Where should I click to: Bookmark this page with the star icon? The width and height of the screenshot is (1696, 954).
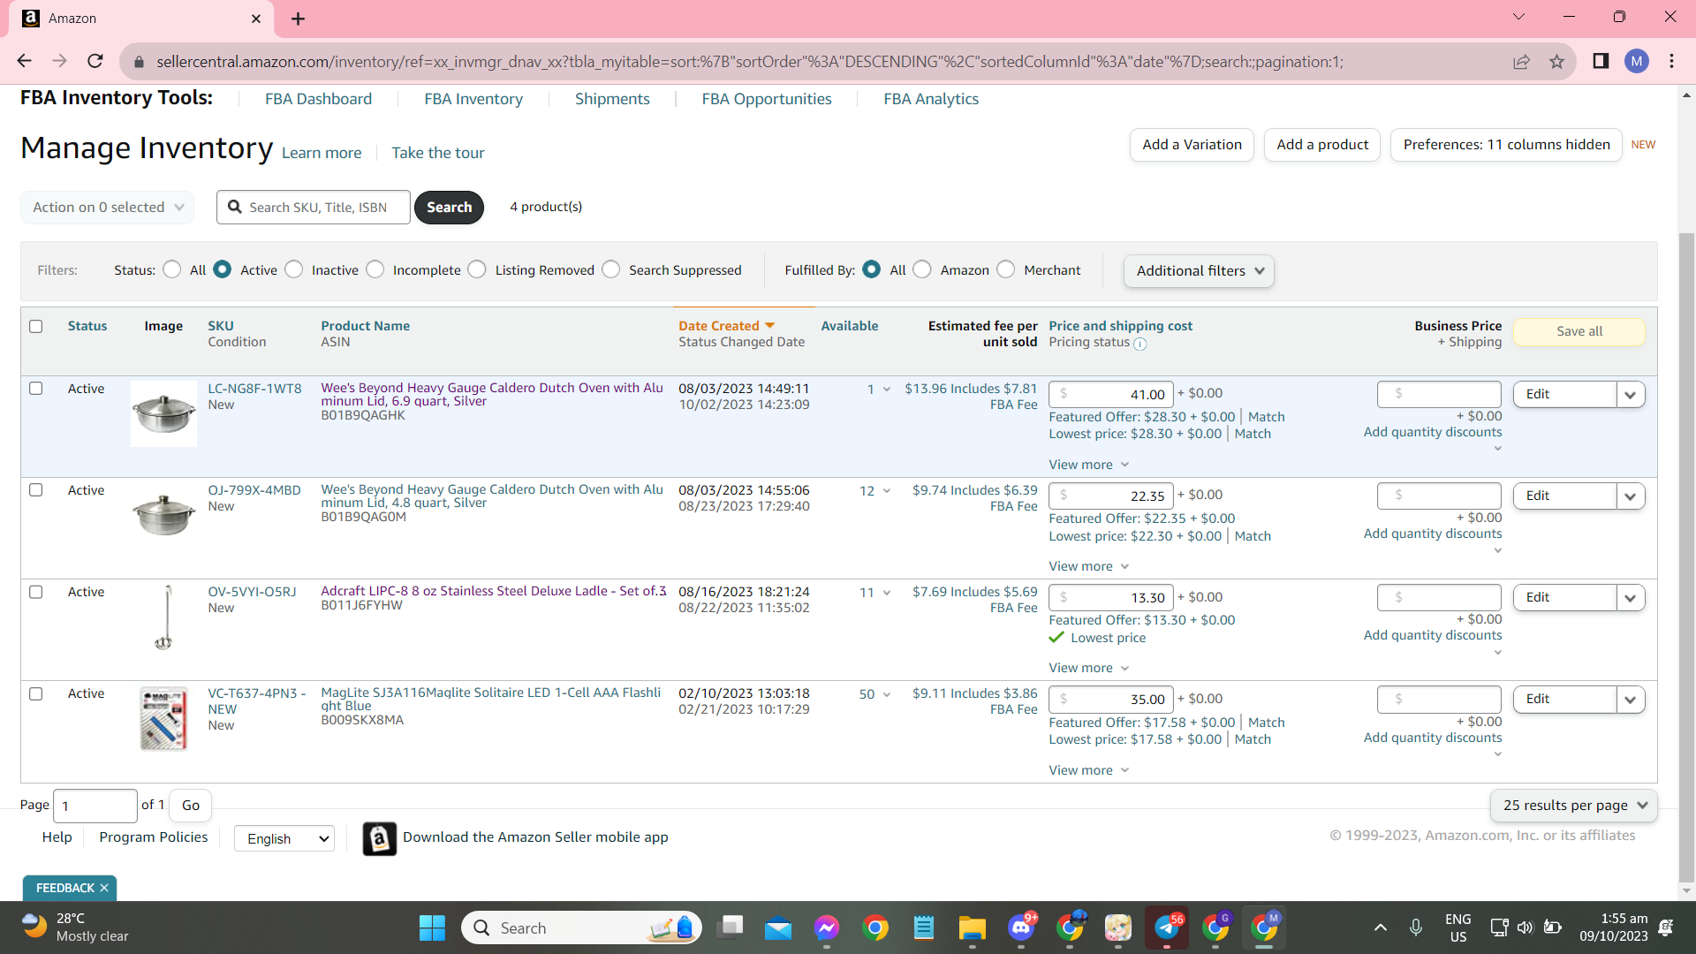[x=1556, y=61]
